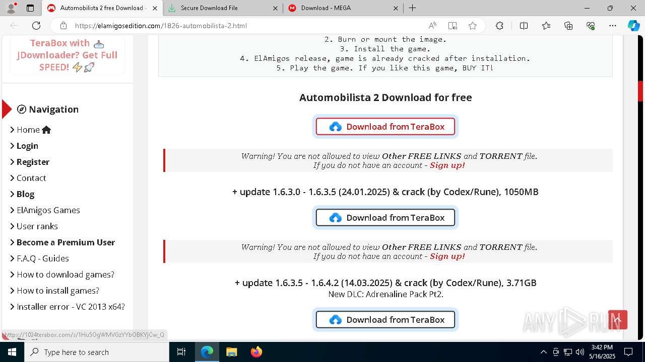This screenshot has width=645, height=362.
Task: Open Edge Settings and more menu
Action: point(613,26)
